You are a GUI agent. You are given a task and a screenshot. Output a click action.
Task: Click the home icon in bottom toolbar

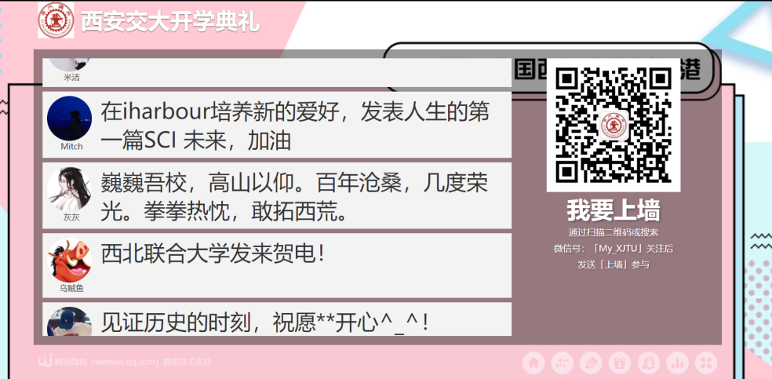(x=533, y=363)
